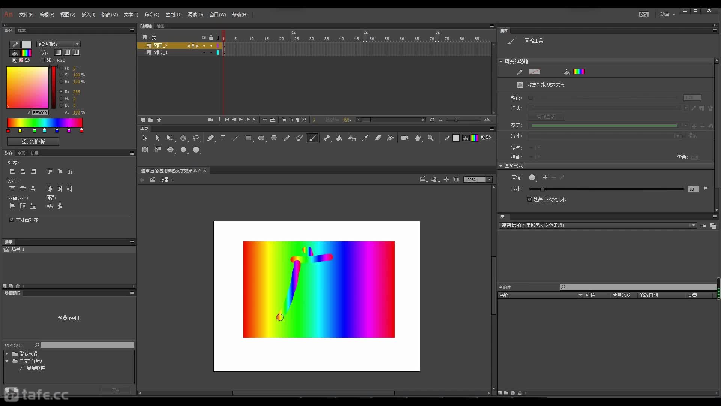Toggle 随舞台缩放大小 checkbox
Viewport: 721px width, 406px height.
(x=530, y=200)
